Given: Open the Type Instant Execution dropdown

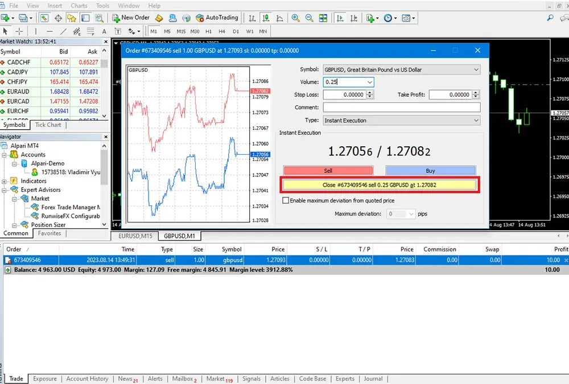Looking at the screenshot, I should (401, 121).
